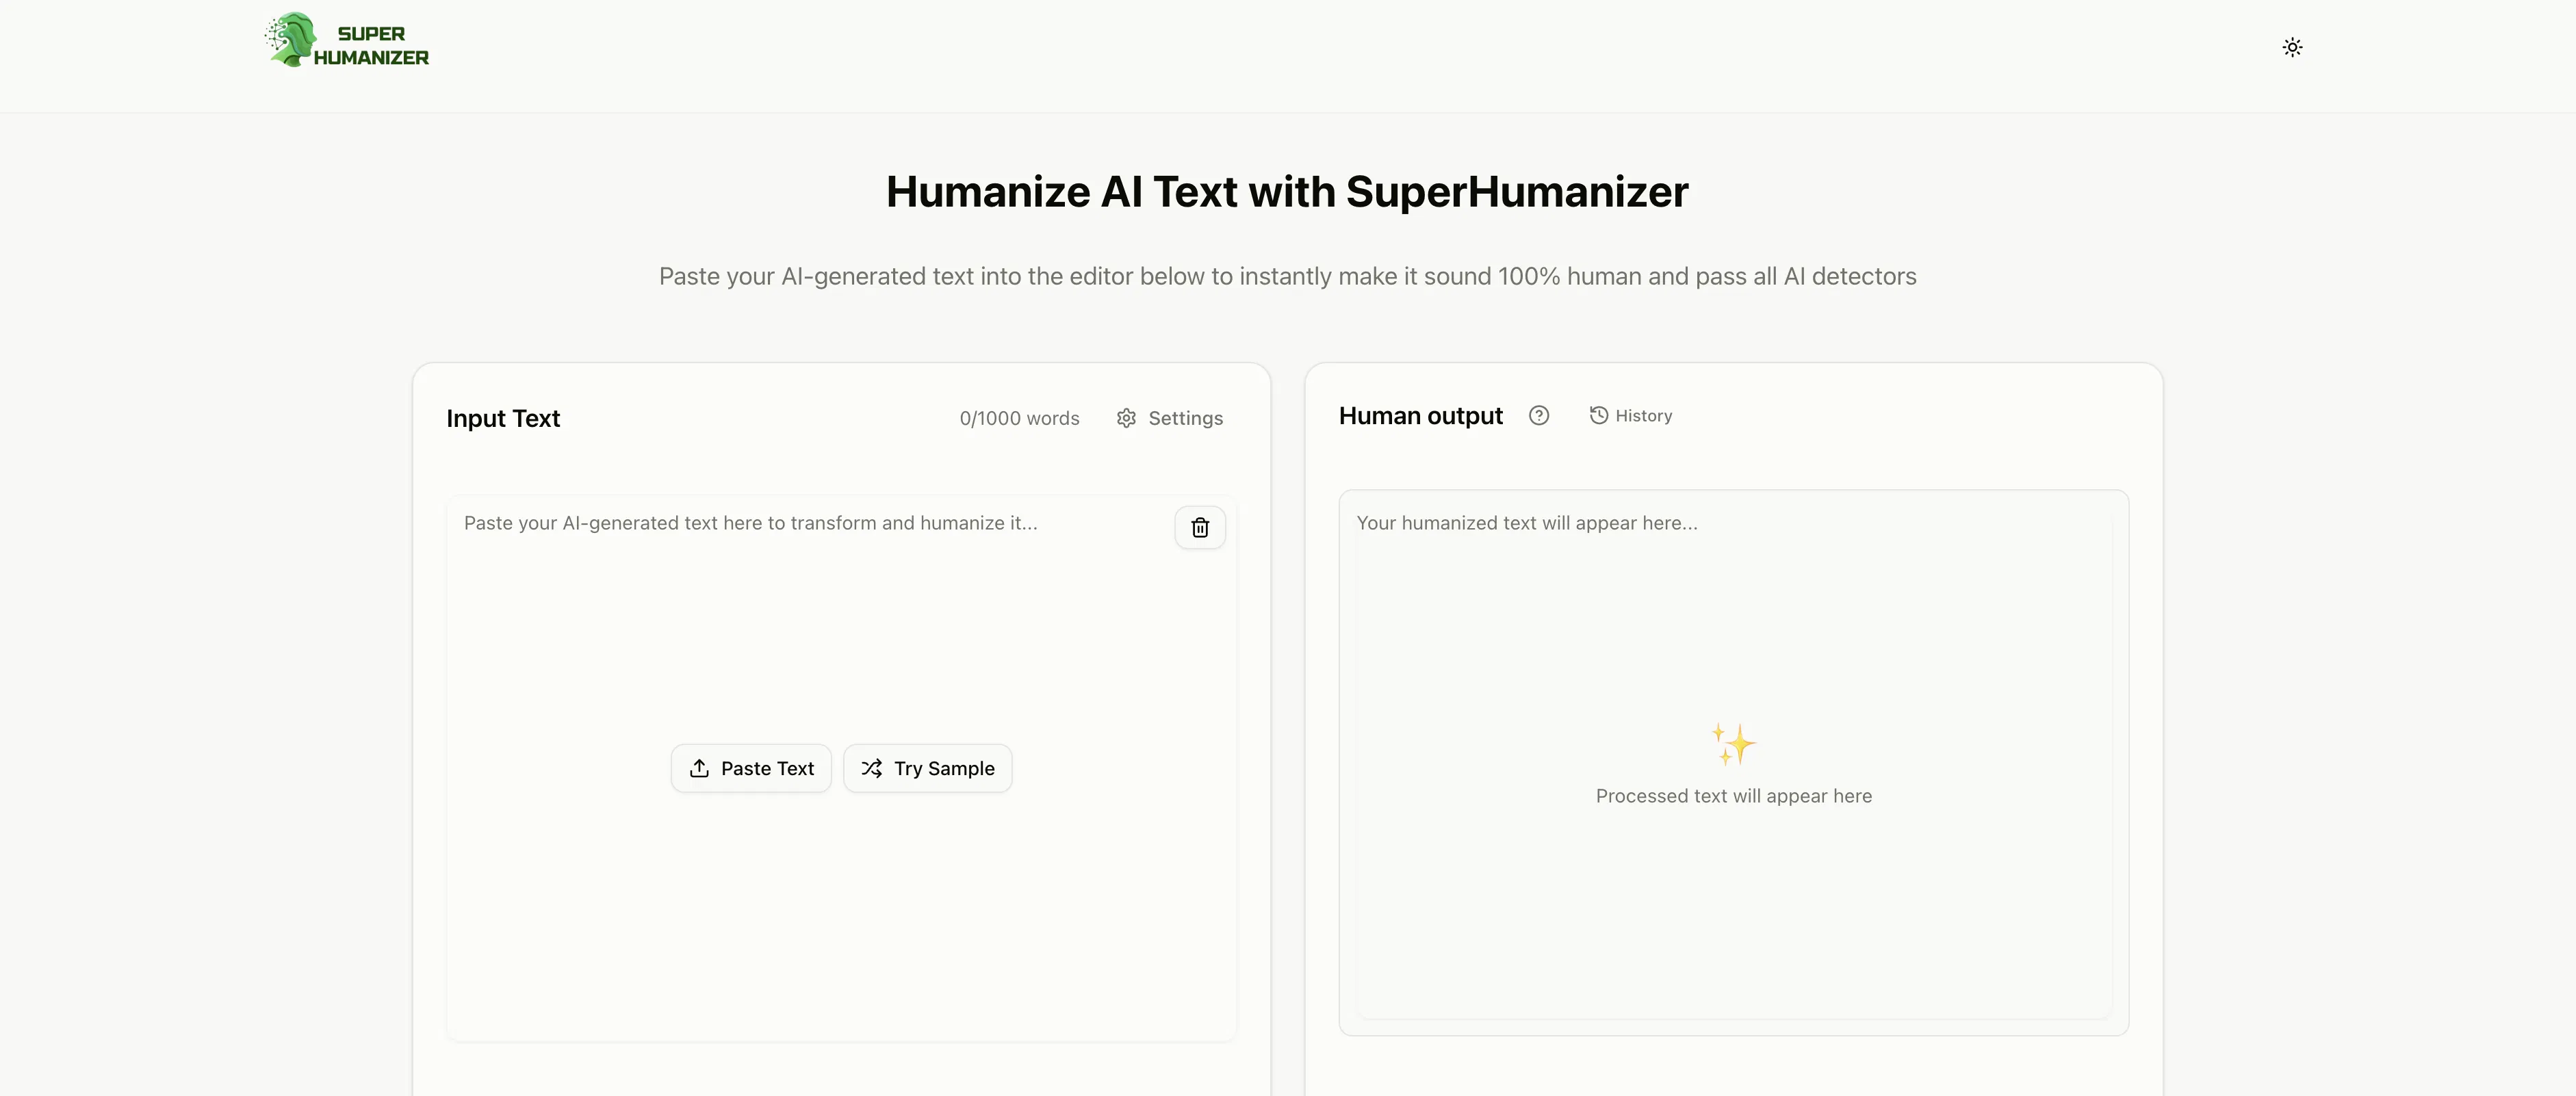
Task: Open History with the clock icon
Action: pyautogui.click(x=1598, y=415)
